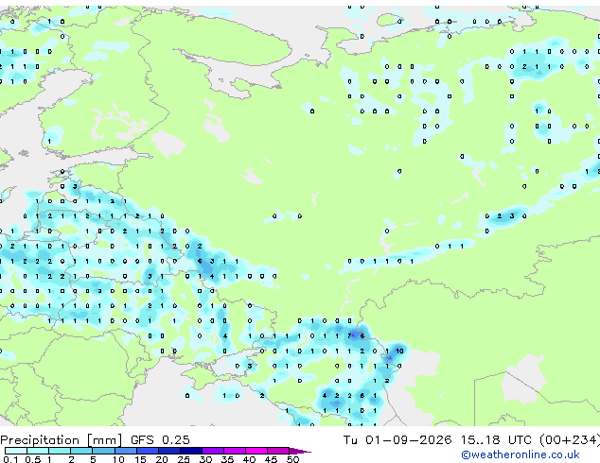Click legend tick label '35'

pos(227,459)
